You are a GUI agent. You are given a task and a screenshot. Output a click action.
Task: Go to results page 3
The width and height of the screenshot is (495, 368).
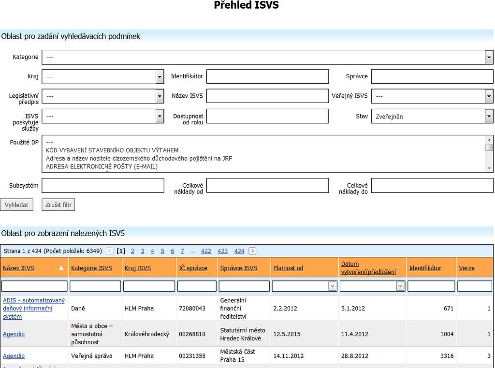click(143, 251)
